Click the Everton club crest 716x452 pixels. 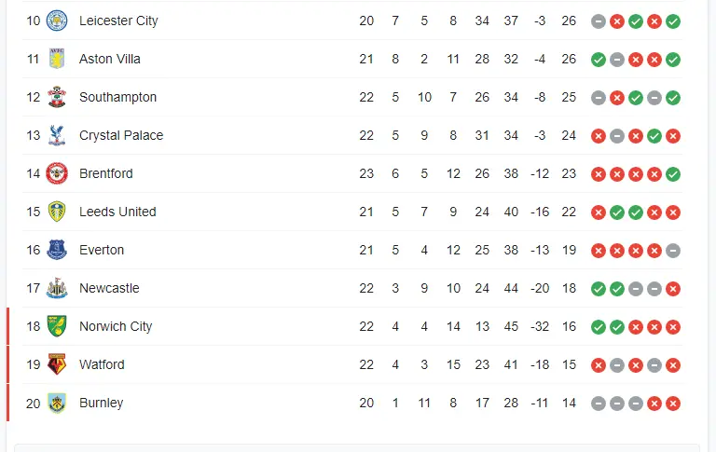57,250
